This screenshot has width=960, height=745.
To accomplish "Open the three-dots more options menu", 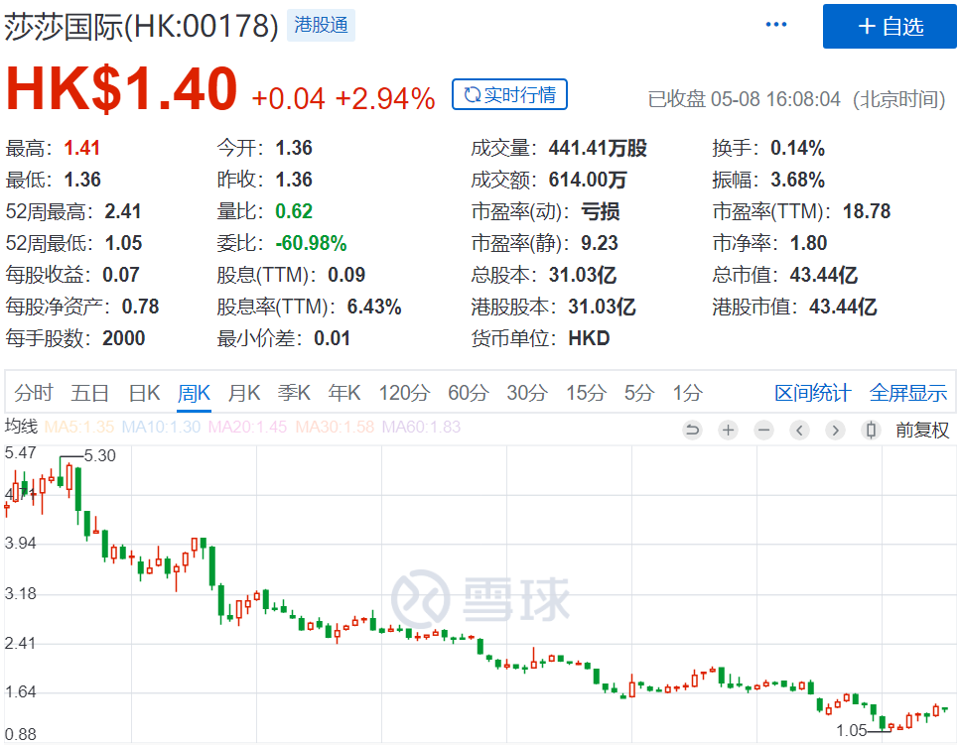I will click(775, 25).
